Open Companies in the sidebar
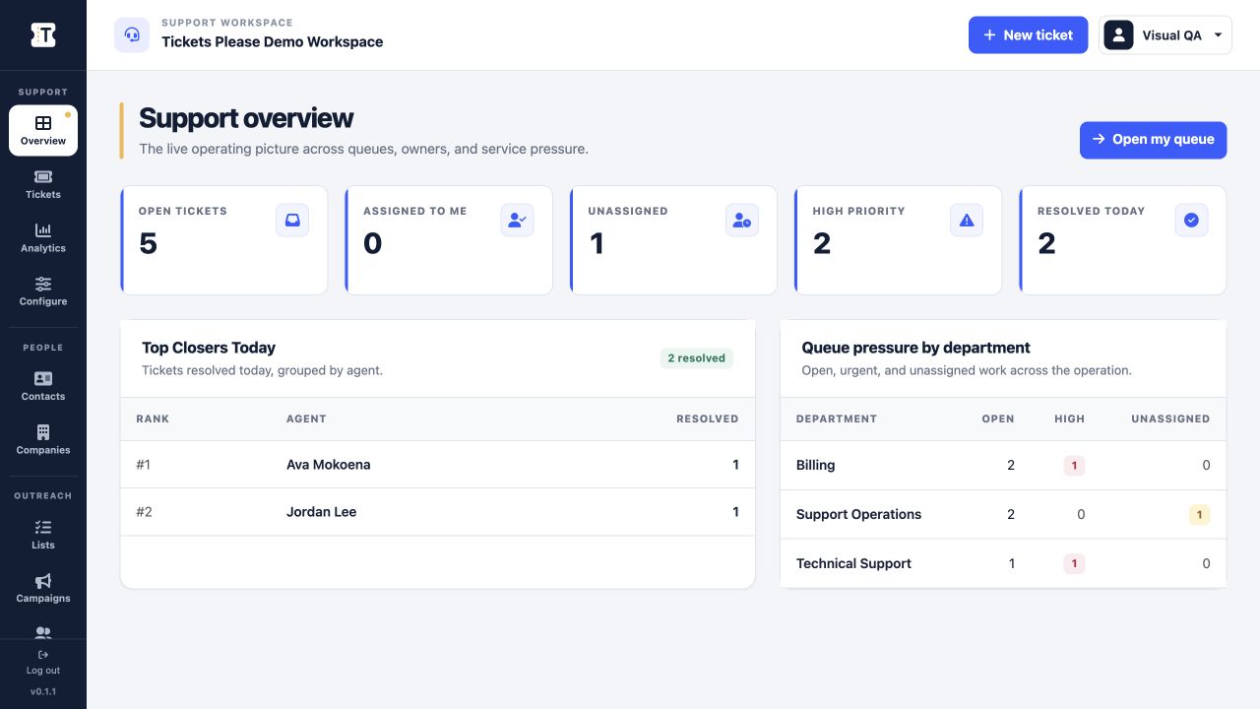The width and height of the screenshot is (1260, 709). click(43, 440)
